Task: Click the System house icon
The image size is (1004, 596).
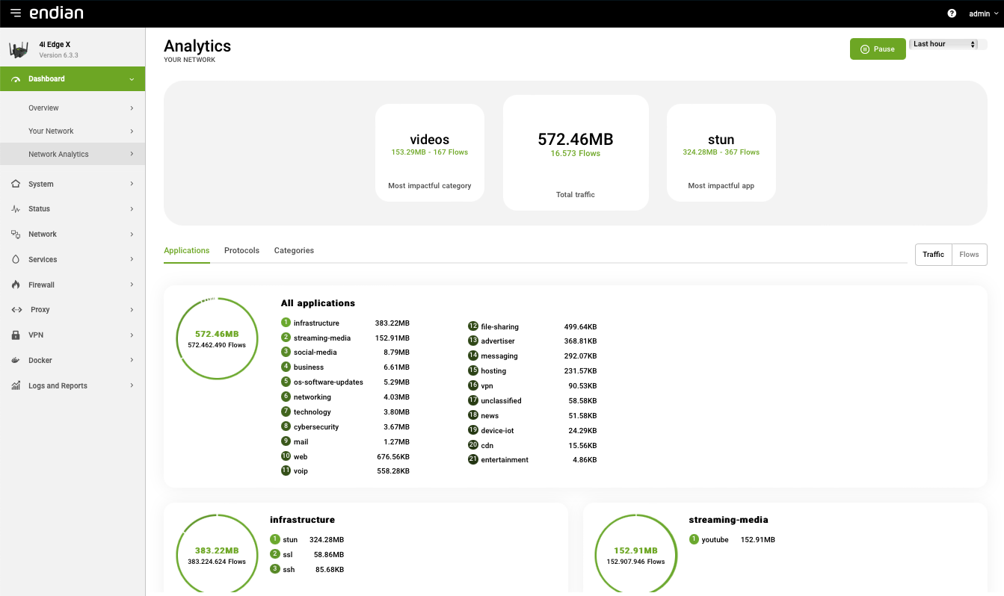Action: (x=16, y=184)
